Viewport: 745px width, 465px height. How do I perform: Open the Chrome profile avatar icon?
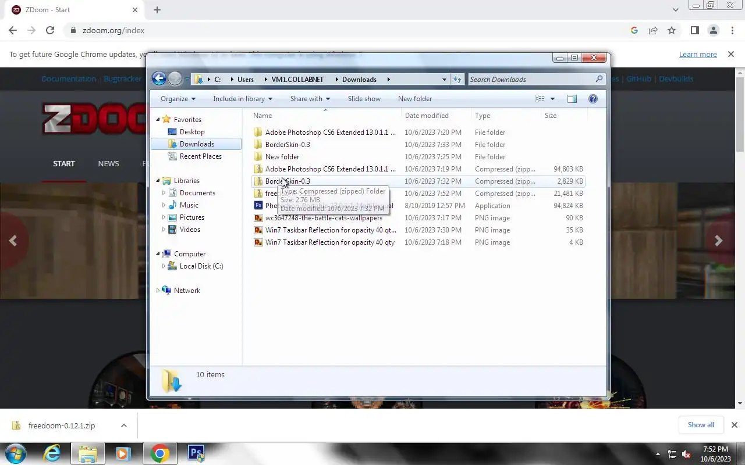[713, 30]
